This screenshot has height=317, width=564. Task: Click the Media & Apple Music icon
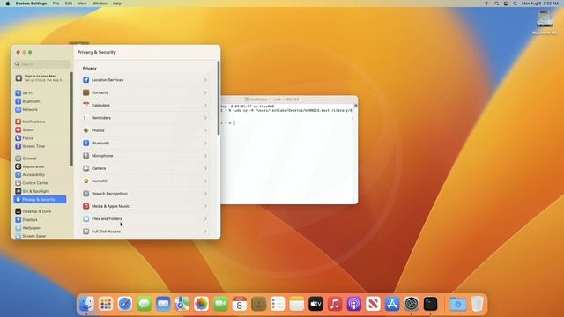86,206
